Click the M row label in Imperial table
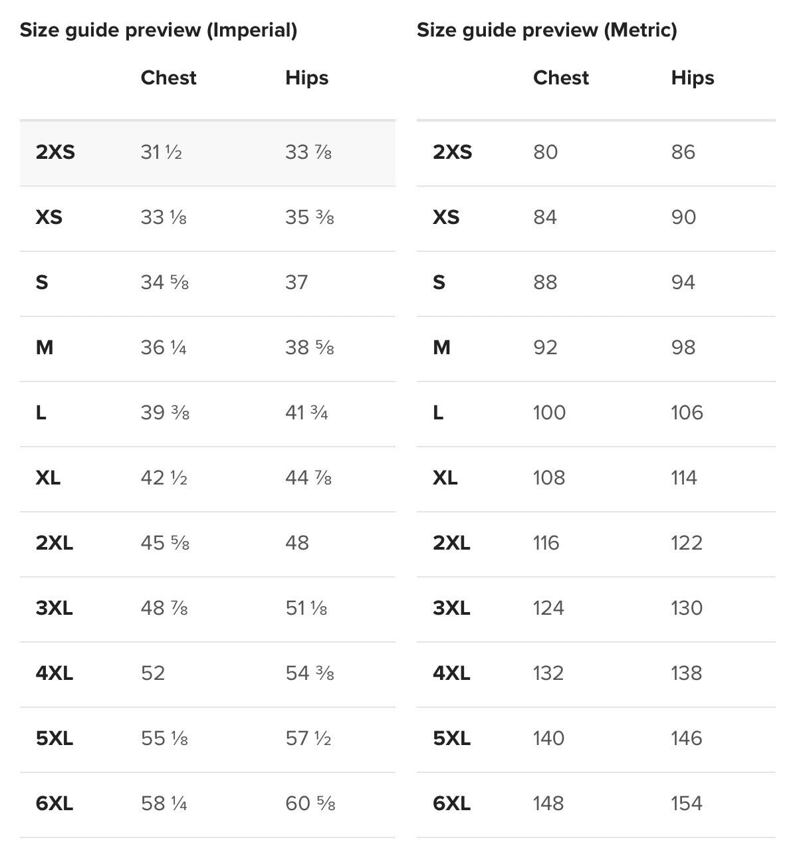The width and height of the screenshot is (797, 868). coord(44,348)
